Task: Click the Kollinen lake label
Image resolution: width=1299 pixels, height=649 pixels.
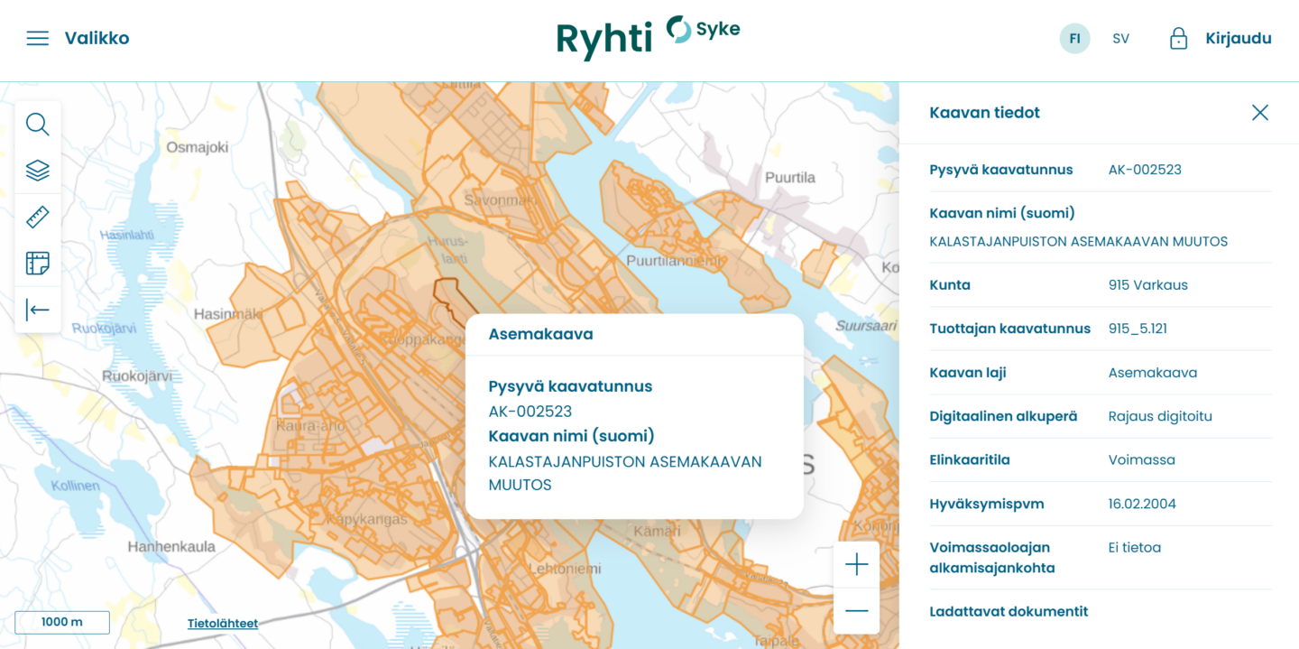Action: (x=76, y=486)
